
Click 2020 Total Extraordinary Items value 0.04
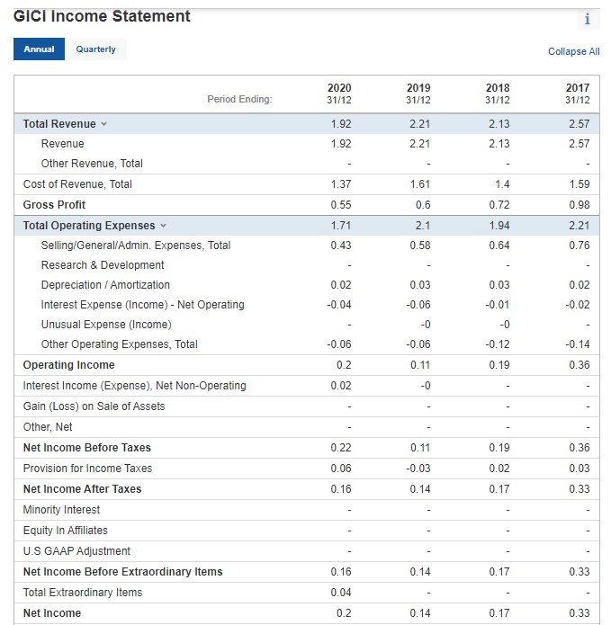pyautogui.click(x=341, y=593)
